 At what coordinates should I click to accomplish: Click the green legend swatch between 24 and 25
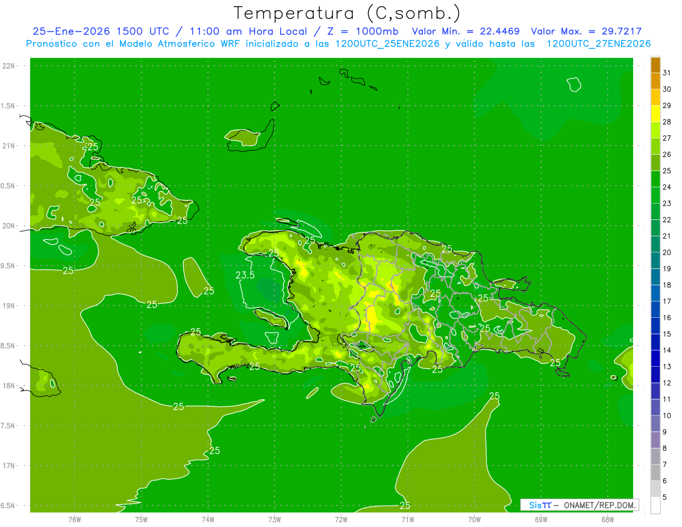655,179
